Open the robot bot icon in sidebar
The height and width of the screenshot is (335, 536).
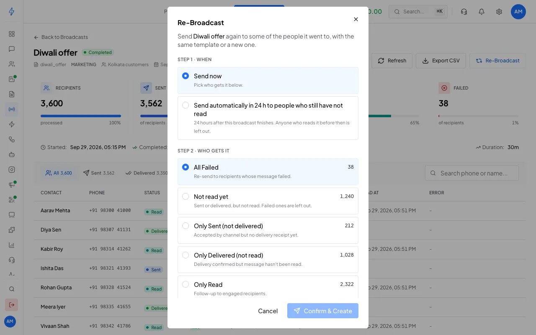pos(12,155)
